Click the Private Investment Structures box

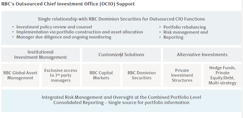point(182,75)
